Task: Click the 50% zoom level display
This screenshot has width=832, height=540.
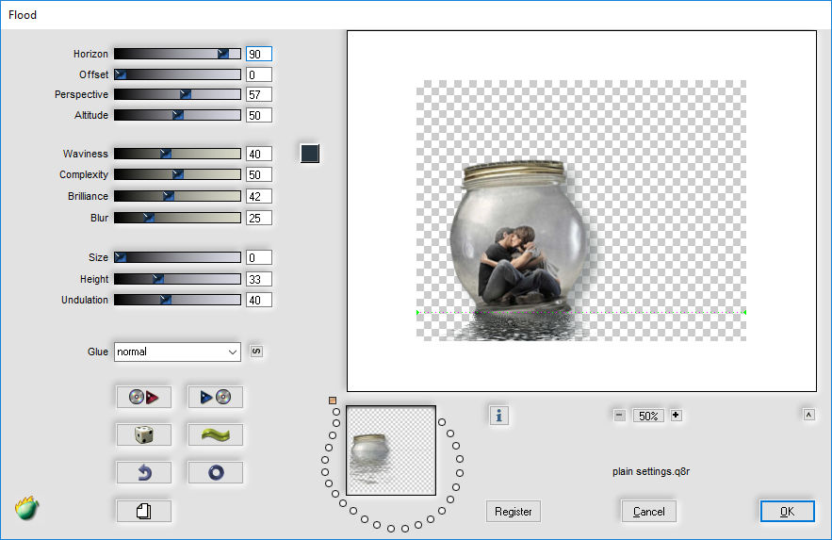Action: (648, 416)
